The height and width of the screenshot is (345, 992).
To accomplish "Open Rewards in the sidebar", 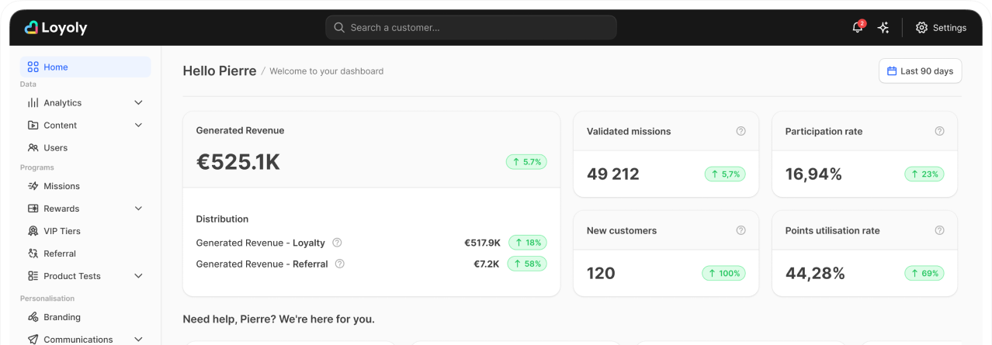I will point(85,209).
